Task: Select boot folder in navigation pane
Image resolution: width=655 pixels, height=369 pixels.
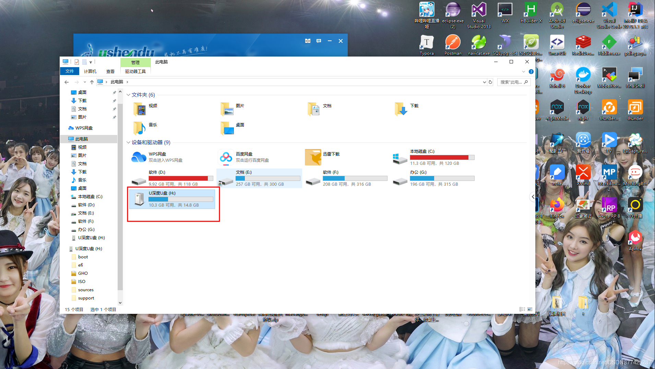Action: (x=83, y=257)
